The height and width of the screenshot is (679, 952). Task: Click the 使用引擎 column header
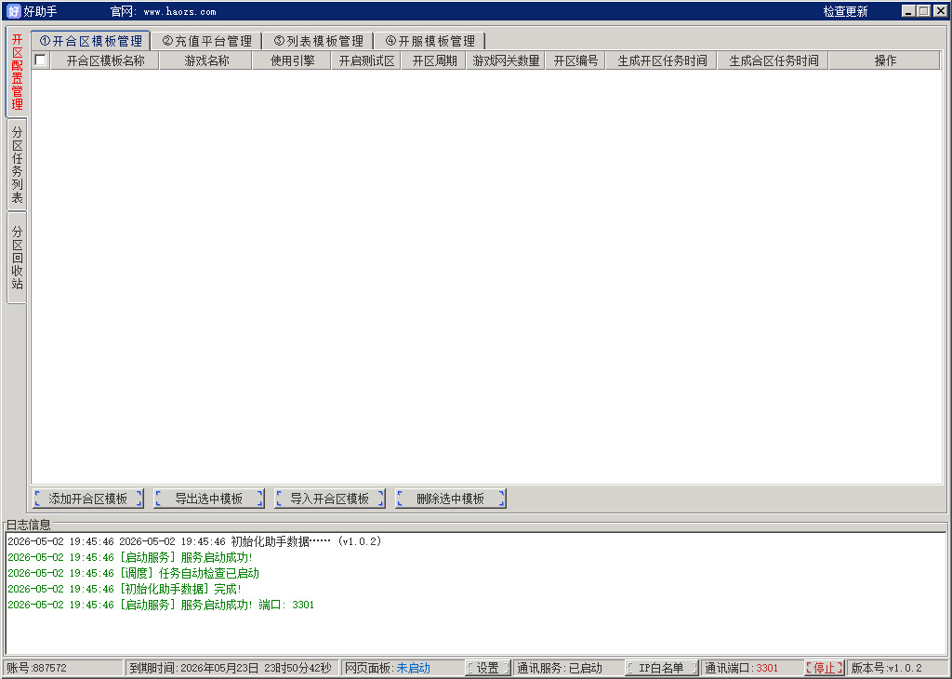click(x=292, y=60)
